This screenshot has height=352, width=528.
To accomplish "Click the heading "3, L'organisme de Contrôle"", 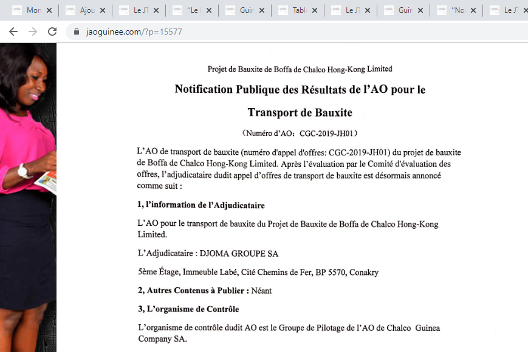I will (x=188, y=309).
